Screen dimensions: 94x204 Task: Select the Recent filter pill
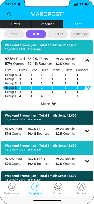coord(14,34)
